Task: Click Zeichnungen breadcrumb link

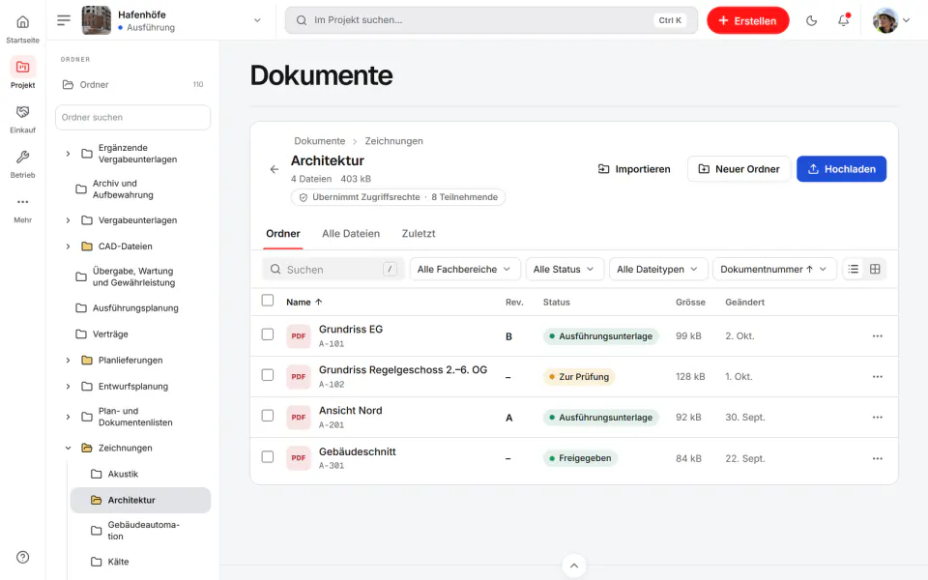Action: click(x=393, y=141)
